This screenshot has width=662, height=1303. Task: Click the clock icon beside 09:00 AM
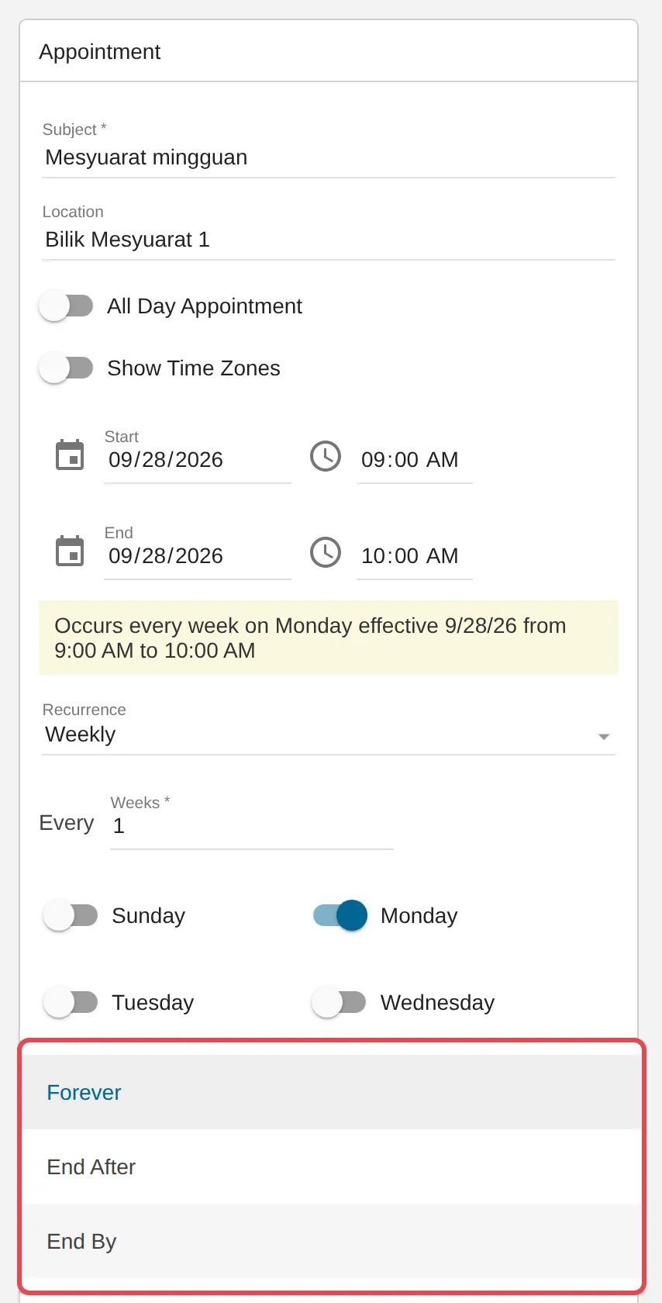(x=326, y=456)
